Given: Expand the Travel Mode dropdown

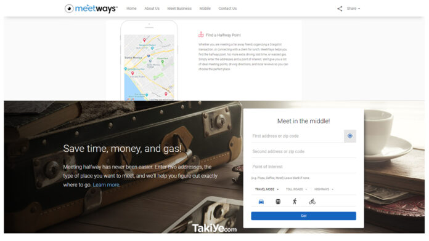Looking at the screenshot, I should click(267, 189).
